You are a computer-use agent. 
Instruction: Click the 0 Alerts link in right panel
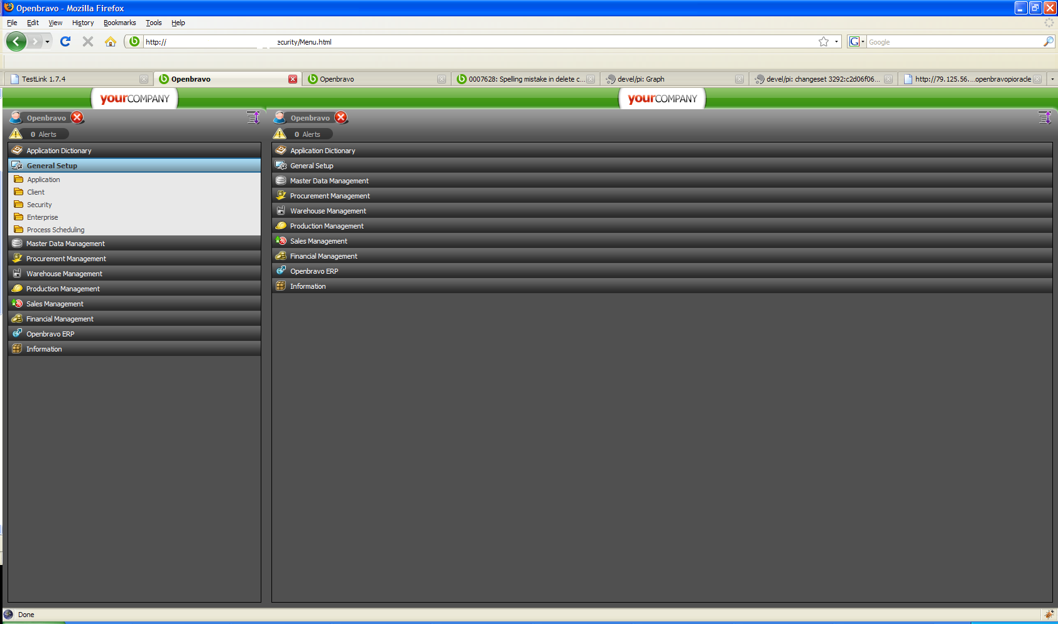point(307,134)
